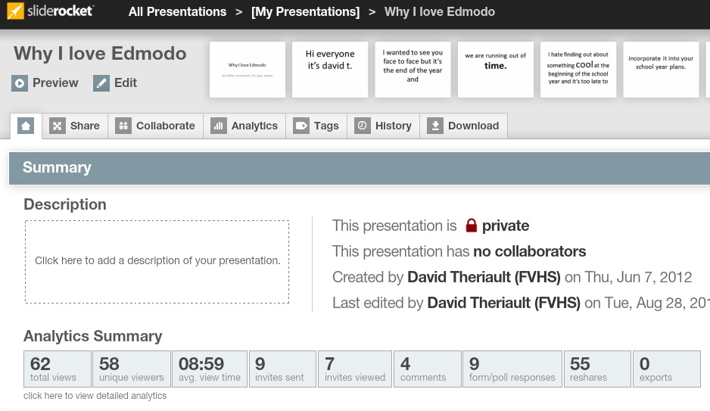Open the first 'Why I love Edmodo' slide thumbnail
Viewport: 710px width, 411px height.
click(x=247, y=70)
